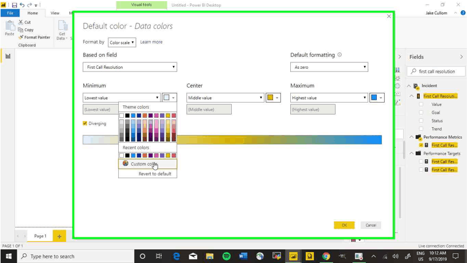This screenshot has height=263, width=468.
Task: Launch Microsoft Edge from taskbar
Action: point(177,256)
